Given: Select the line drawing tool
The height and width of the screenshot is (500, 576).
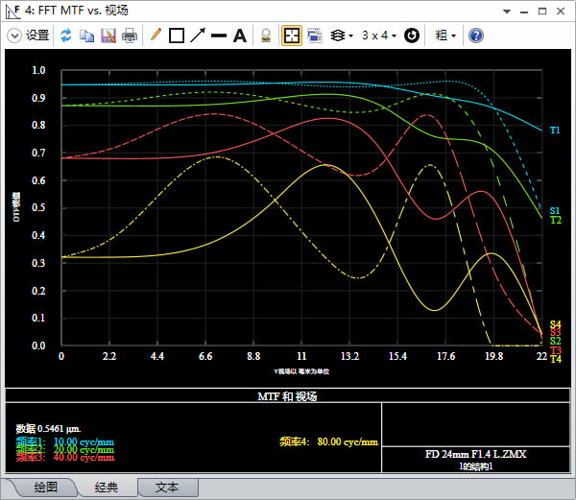Looking at the screenshot, I should pyautogui.click(x=219, y=36).
